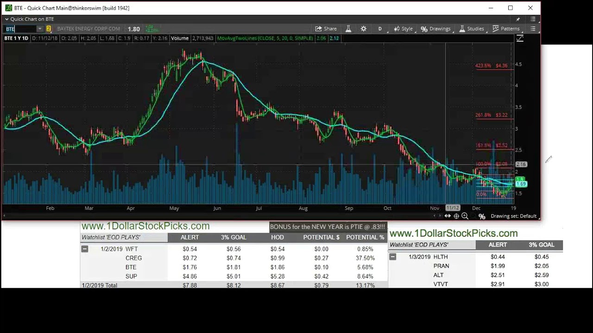The image size is (593, 333).
Task: Collapse the 1/3/2019 watchlist group
Action: tap(392, 257)
